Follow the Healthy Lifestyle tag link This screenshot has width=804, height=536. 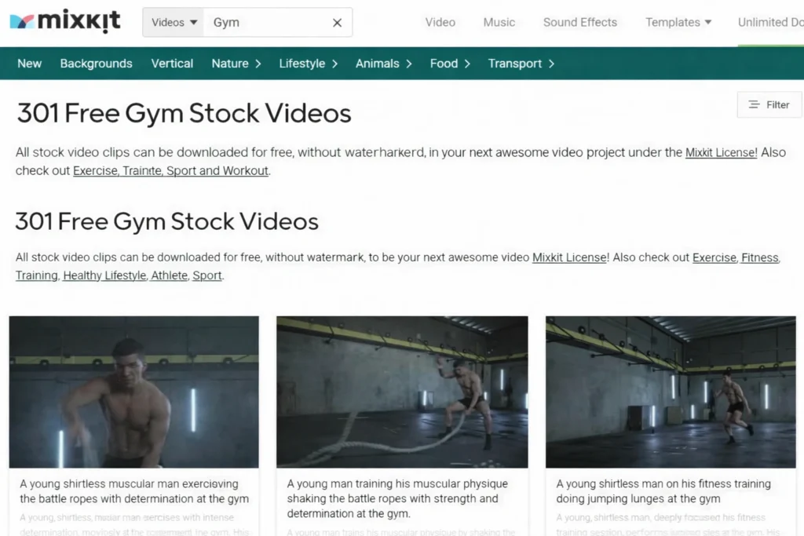(104, 275)
